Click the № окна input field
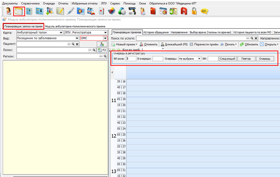This screenshot has width=280, height=177. click(131, 59)
